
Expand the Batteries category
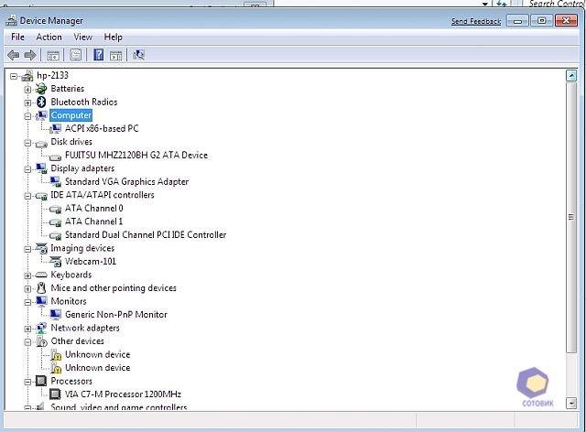click(x=28, y=89)
